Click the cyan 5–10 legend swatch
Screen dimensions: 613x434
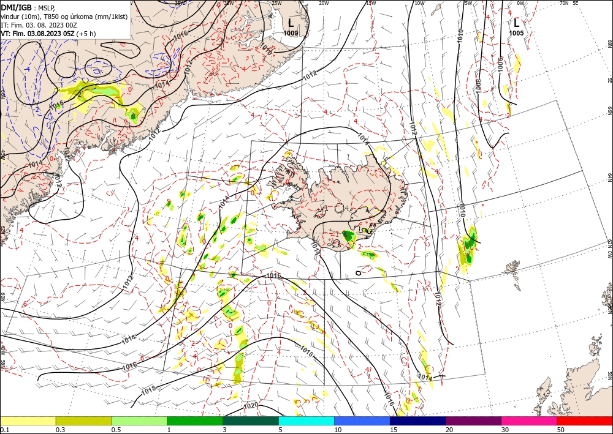coord(306,421)
